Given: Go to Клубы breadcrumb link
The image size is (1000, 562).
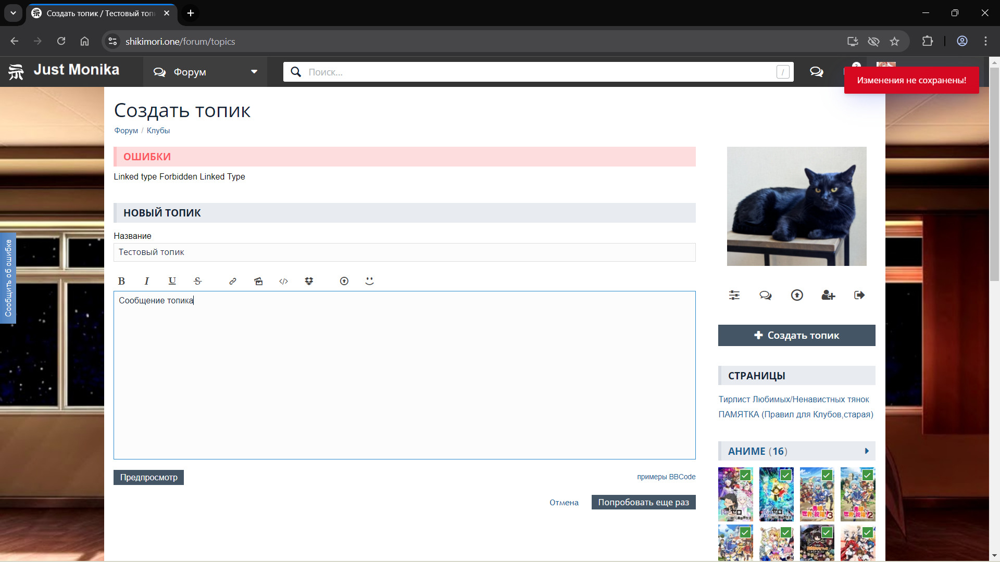Looking at the screenshot, I should pyautogui.click(x=158, y=131).
